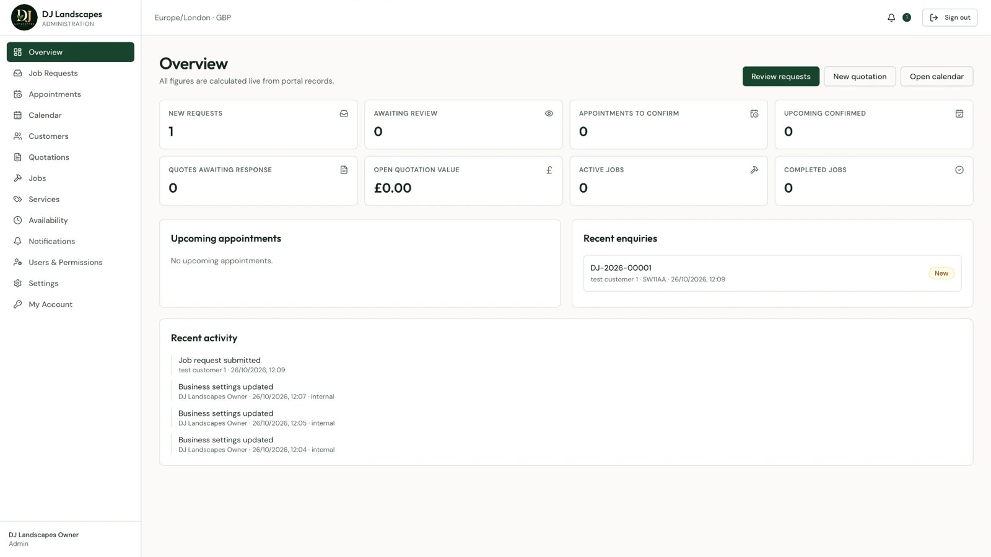Open Services from the sidebar
Image resolution: width=991 pixels, height=557 pixels.
pyautogui.click(x=70, y=200)
